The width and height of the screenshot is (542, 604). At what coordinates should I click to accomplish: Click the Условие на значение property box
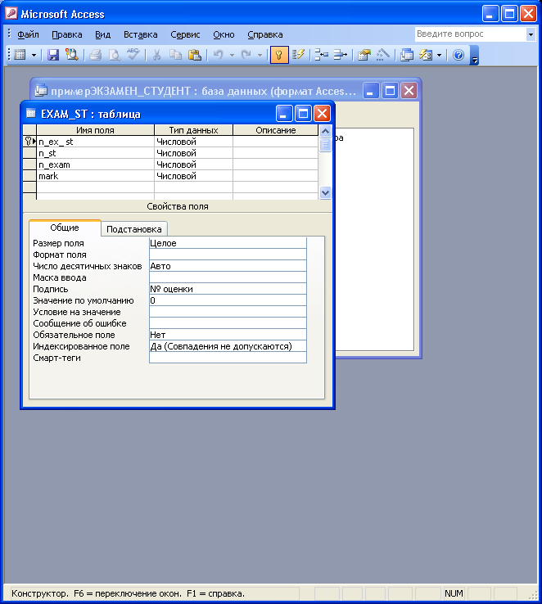point(228,312)
